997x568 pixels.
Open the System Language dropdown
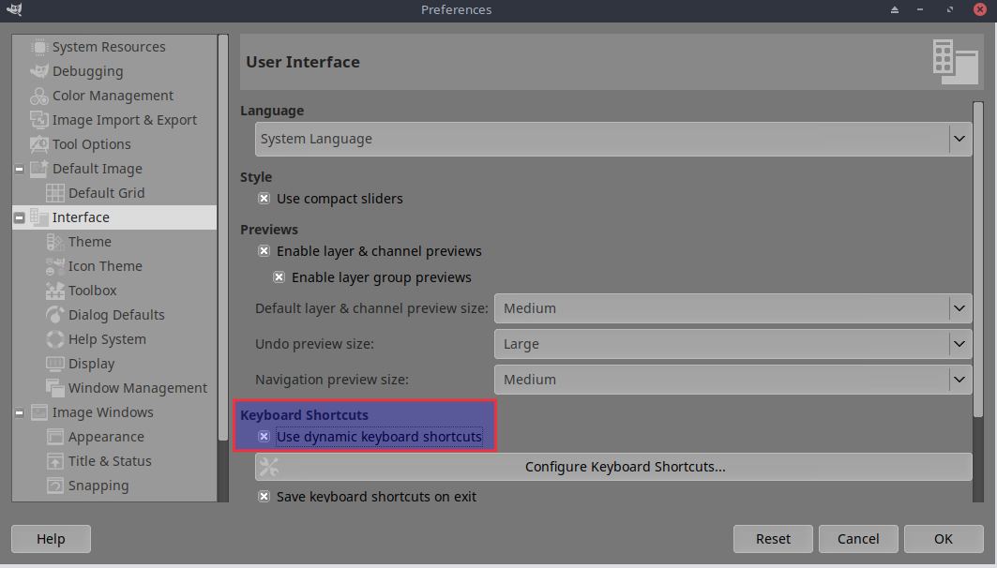tap(613, 139)
